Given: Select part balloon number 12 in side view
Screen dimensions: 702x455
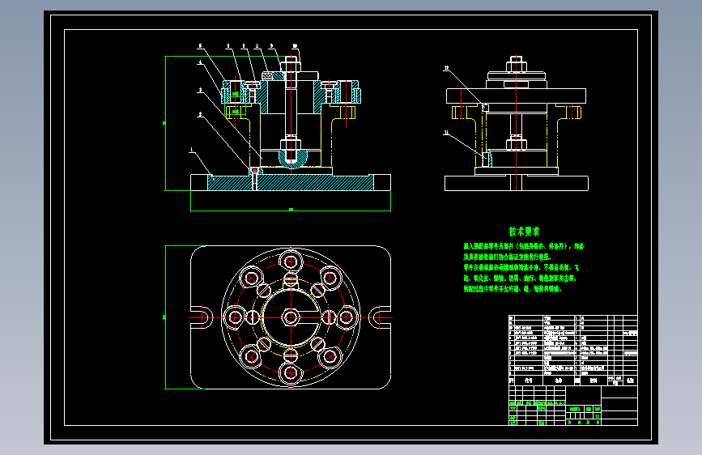Looking at the screenshot, I should coord(446,68).
